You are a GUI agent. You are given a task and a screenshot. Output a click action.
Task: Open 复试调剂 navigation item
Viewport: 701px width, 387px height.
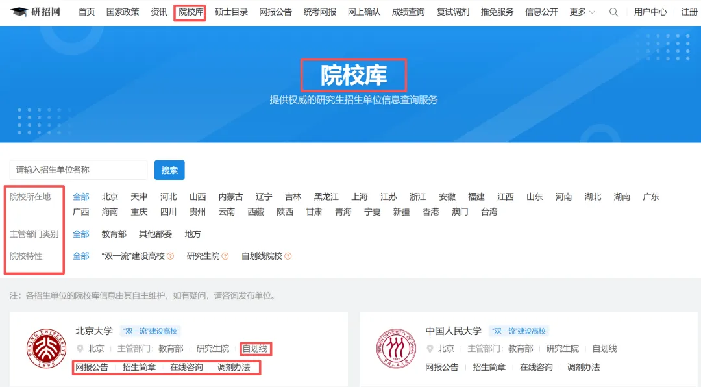click(453, 12)
